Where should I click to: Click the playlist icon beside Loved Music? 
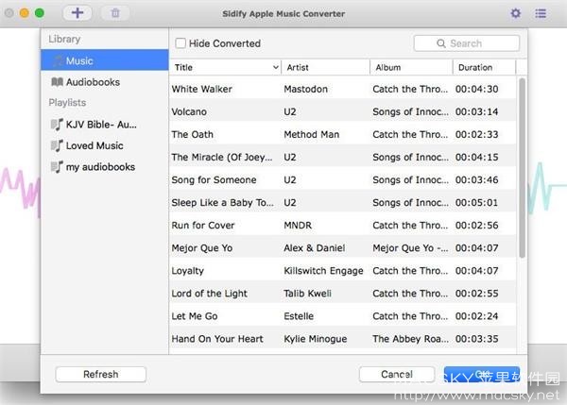(x=57, y=145)
